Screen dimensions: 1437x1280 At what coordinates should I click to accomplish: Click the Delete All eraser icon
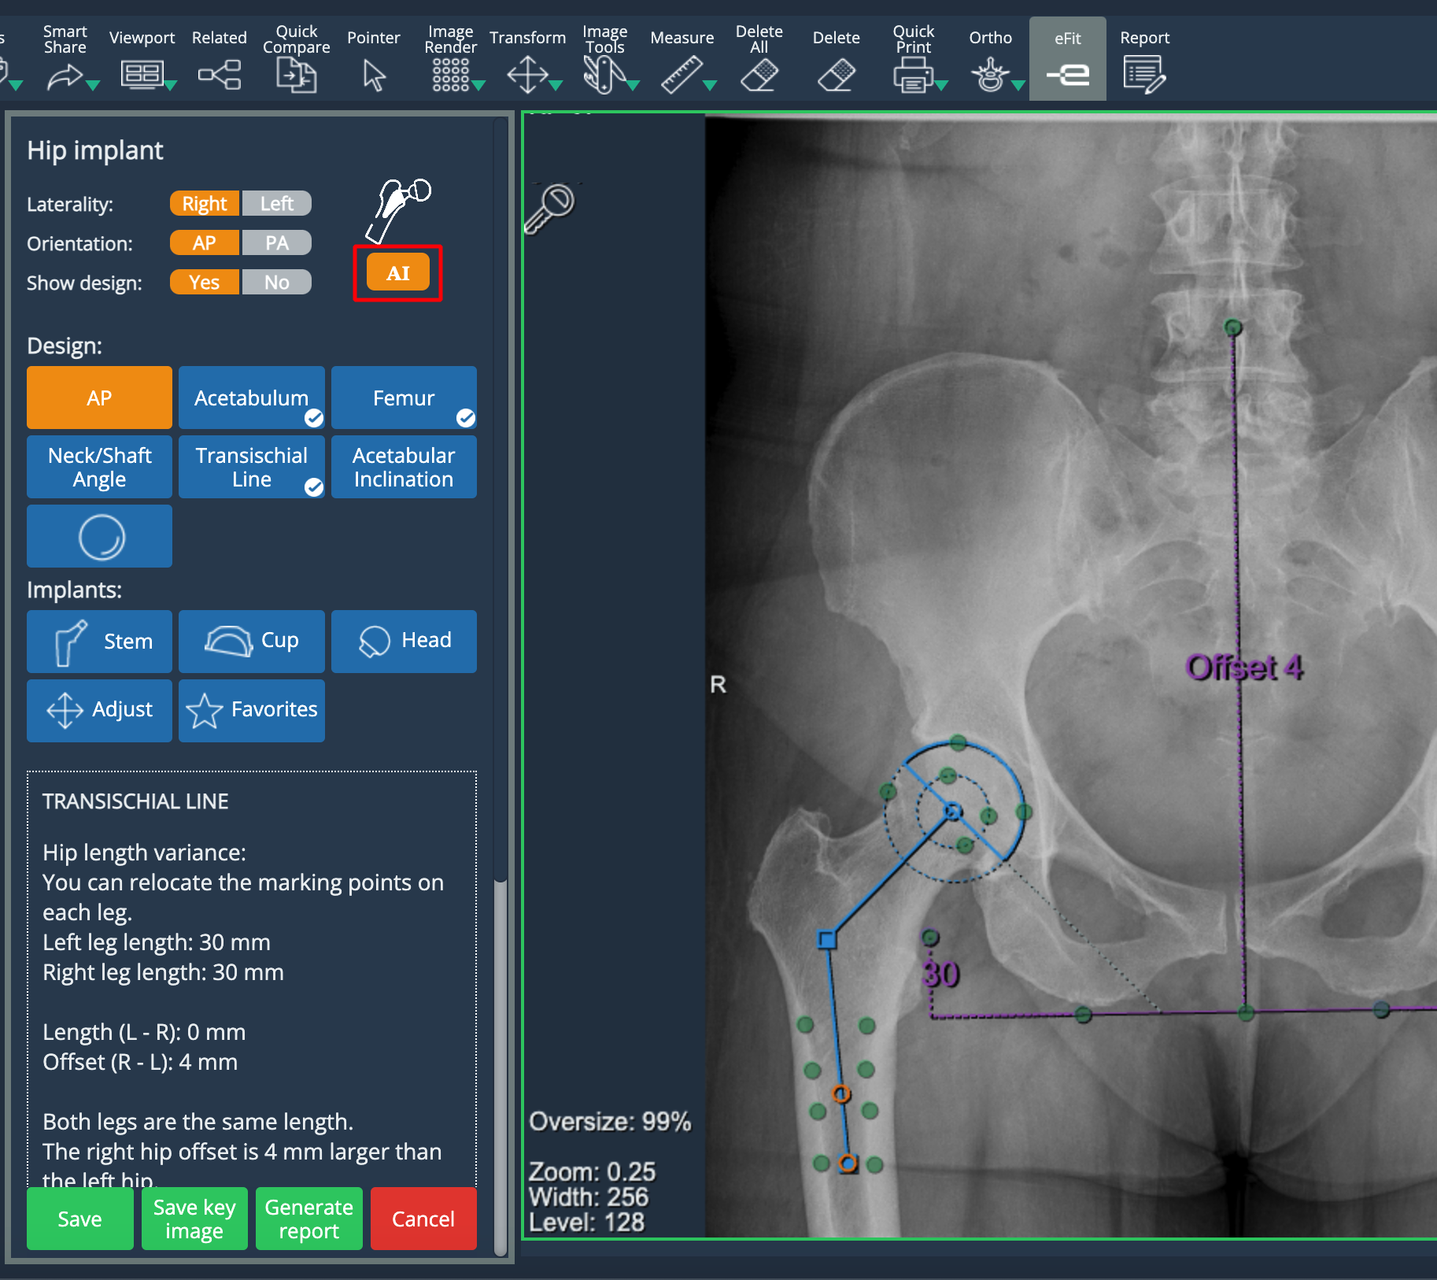click(759, 76)
